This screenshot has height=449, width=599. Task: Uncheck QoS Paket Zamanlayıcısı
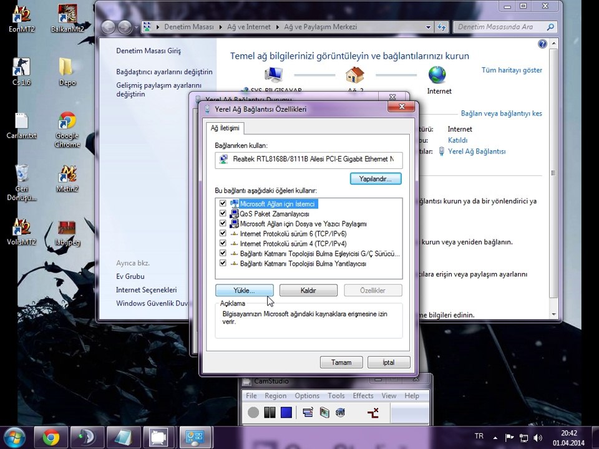(223, 213)
